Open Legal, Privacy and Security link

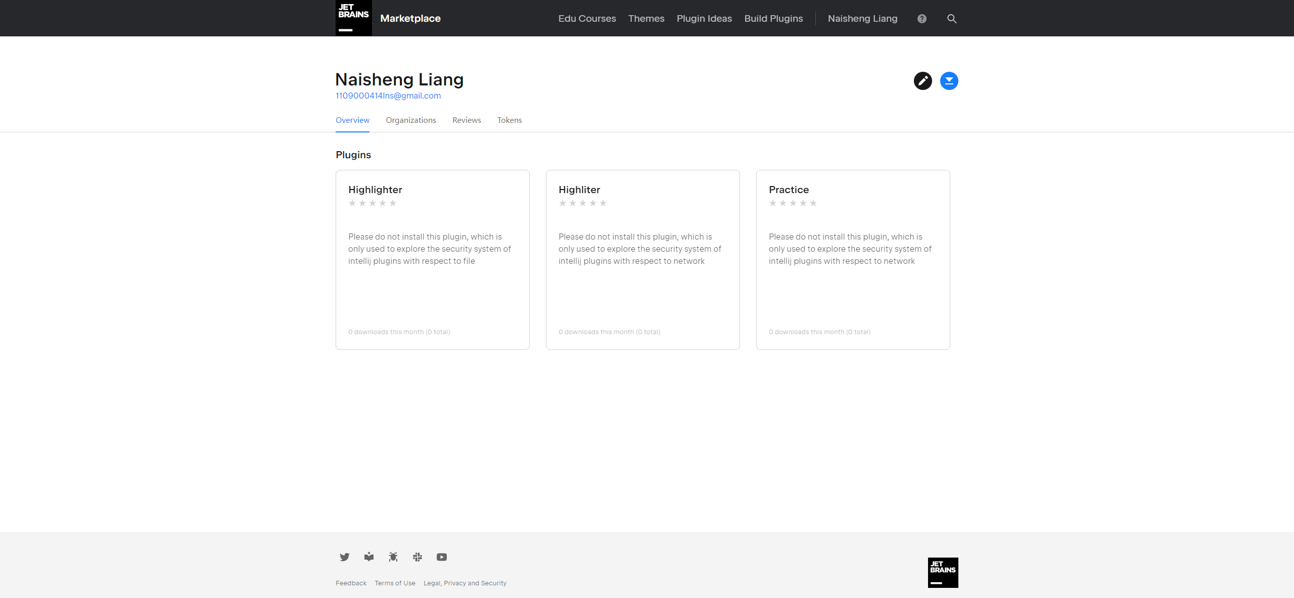[x=465, y=583]
